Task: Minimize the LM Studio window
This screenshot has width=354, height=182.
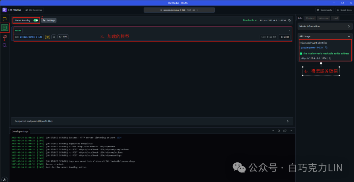Action: tap(335, 3)
